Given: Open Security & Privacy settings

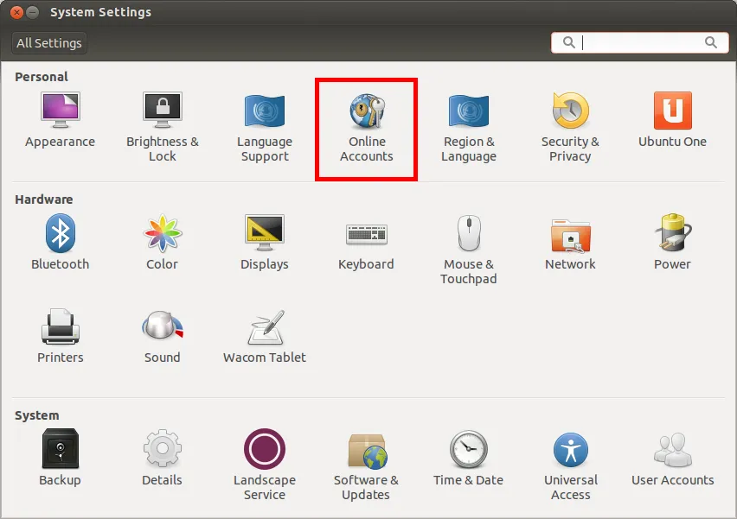Looking at the screenshot, I should point(570,127).
